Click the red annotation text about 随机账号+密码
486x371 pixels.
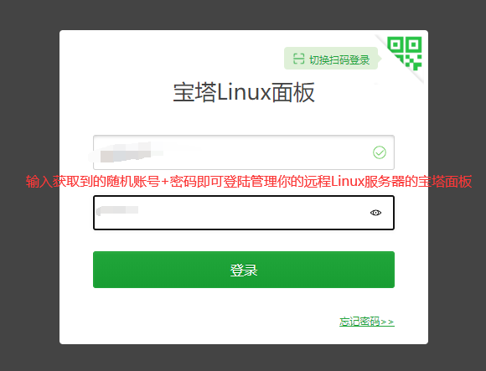(x=249, y=182)
